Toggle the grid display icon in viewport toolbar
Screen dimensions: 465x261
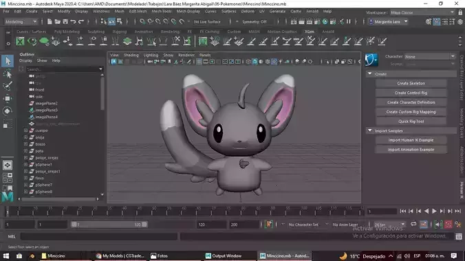(x=199, y=62)
